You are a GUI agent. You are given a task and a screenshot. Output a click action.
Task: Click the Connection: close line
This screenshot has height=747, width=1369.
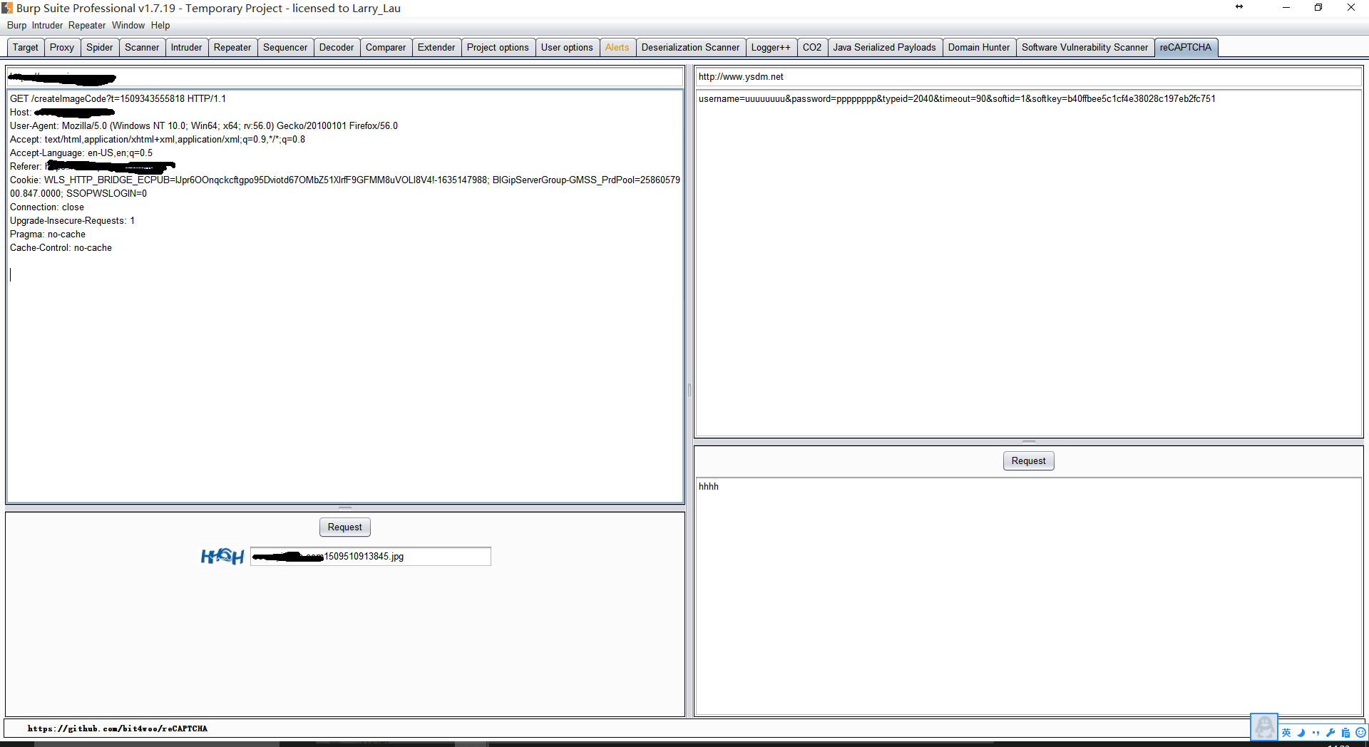click(47, 207)
